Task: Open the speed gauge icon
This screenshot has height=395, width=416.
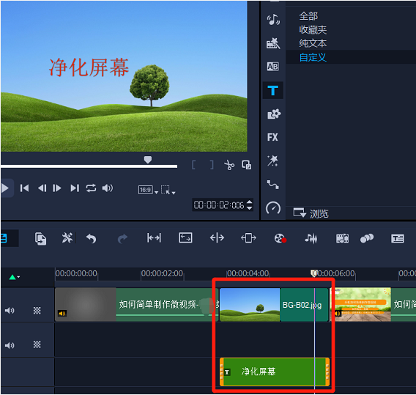Action: [273, 208]
